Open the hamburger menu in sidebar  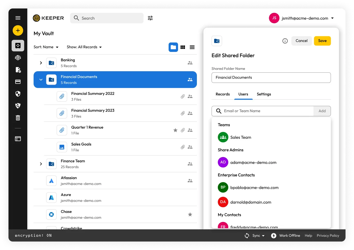coord(18,18)
